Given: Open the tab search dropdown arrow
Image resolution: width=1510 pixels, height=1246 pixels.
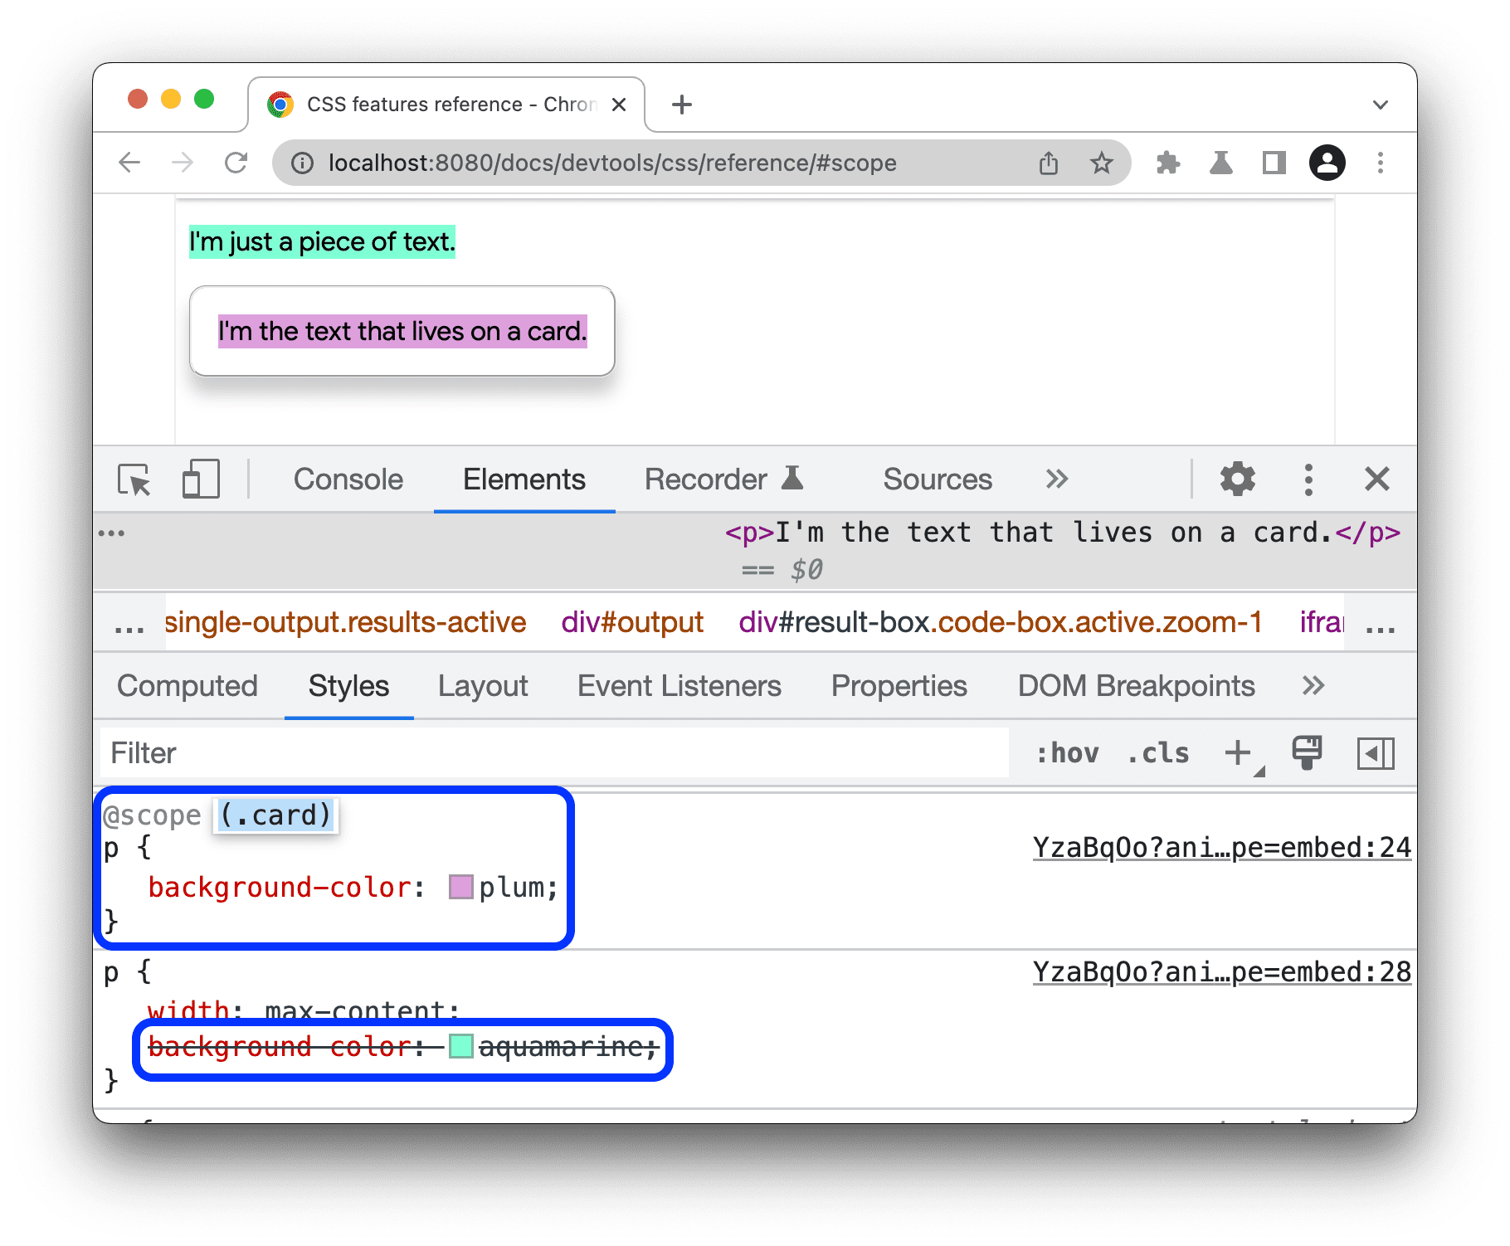Looking at the screenshot, I should (x=1380, y=105).
